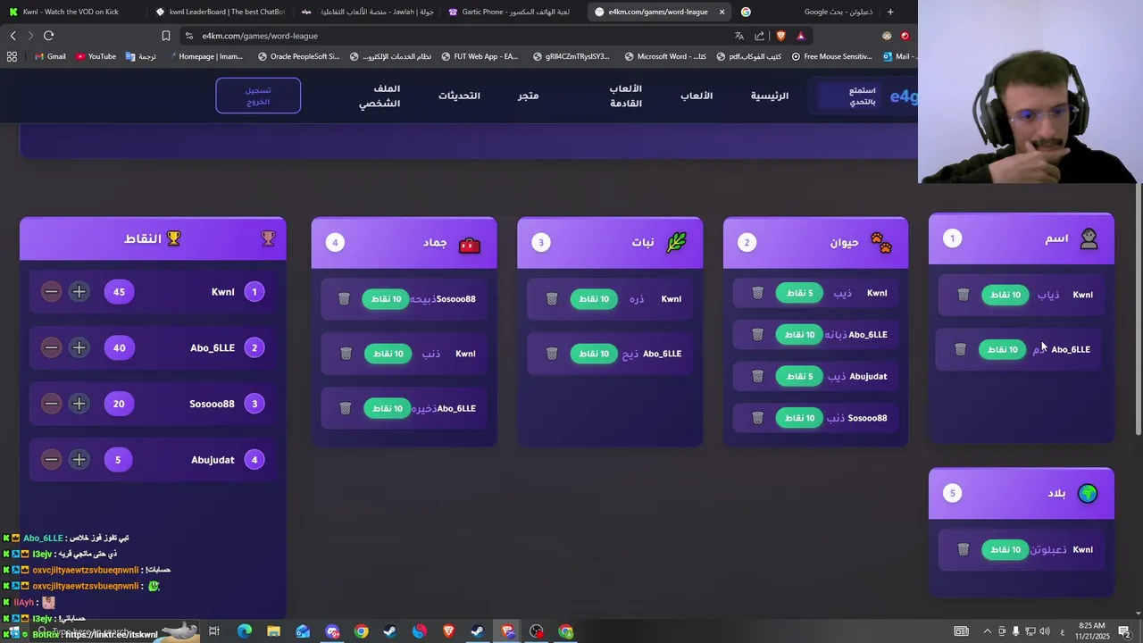Reload the current page
This screenshot has height=643, width=1143.
click(49, 36)
